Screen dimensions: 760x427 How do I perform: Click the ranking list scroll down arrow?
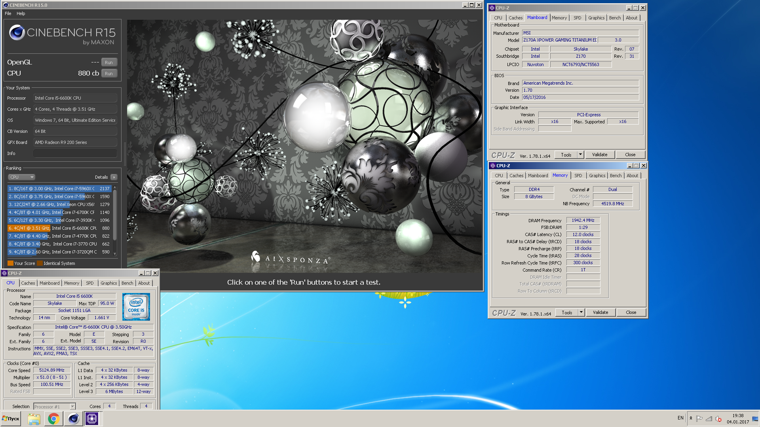pyautogui.click(x=115, y=254)
